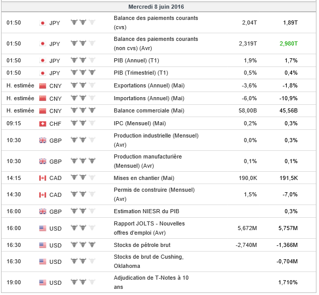Click bull icons in Adjudication de T-Notes row

[x=83, y=282]
